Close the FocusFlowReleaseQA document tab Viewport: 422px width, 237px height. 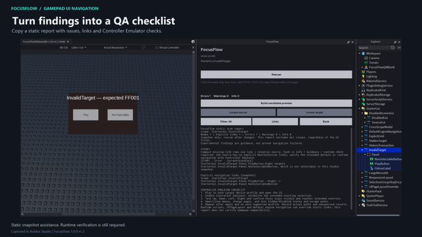click(68, 42)
